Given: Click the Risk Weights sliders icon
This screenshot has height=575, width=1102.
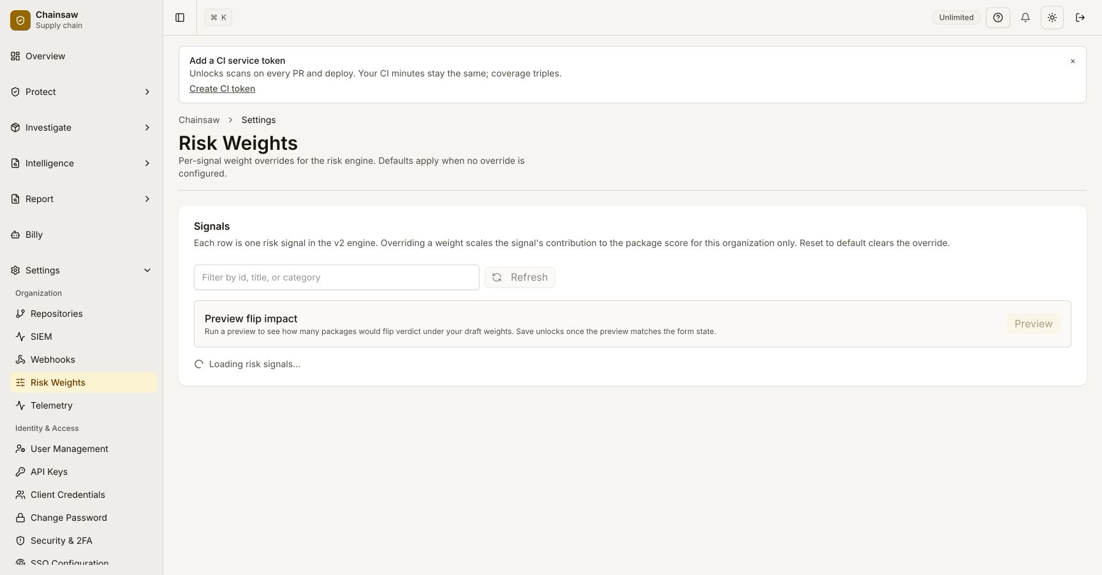Looking at the screenshot, I should [20, 382].
